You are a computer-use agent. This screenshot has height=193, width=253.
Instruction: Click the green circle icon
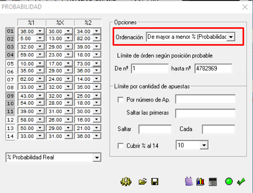pyautogui.click(x=229, y=182)
